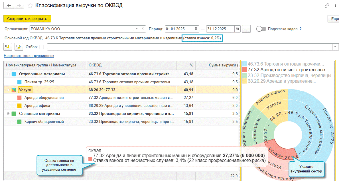
Task: Collapse the Услуги group
Action: (x=8, y=90)
